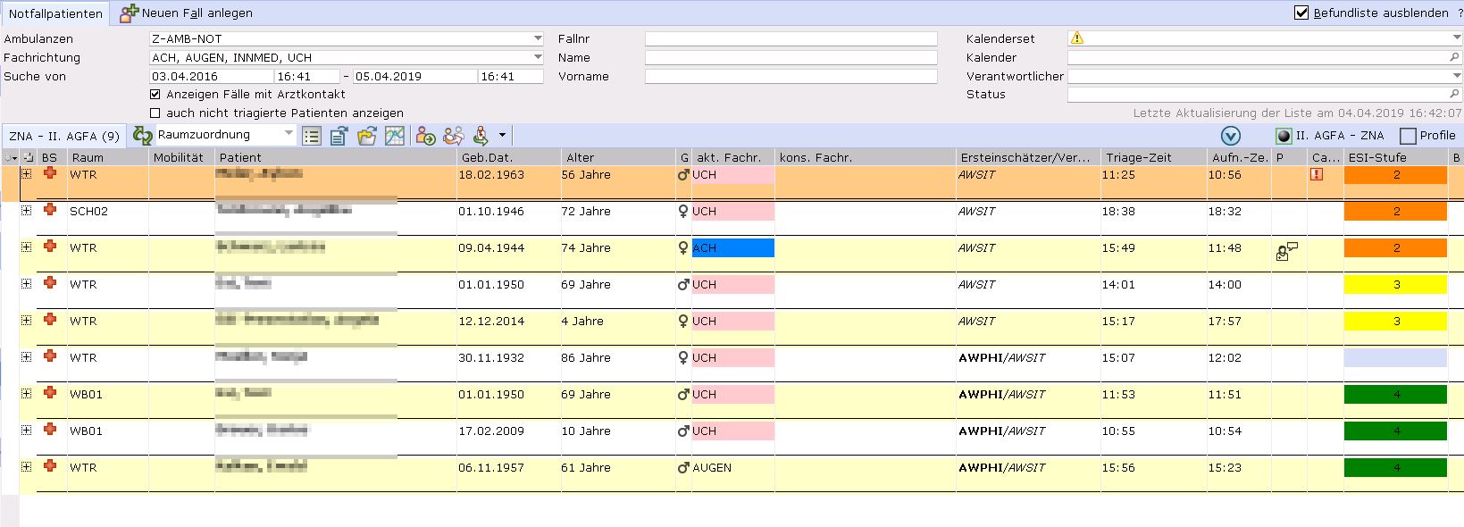
Task: Expand the SCH02 patient row
Action: click(26, 210)
